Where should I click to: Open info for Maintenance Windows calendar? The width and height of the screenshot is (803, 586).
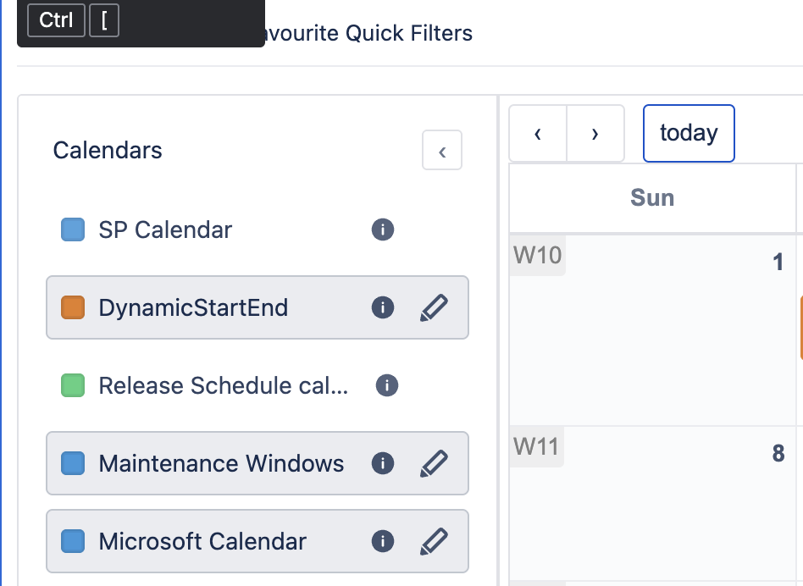382,463
